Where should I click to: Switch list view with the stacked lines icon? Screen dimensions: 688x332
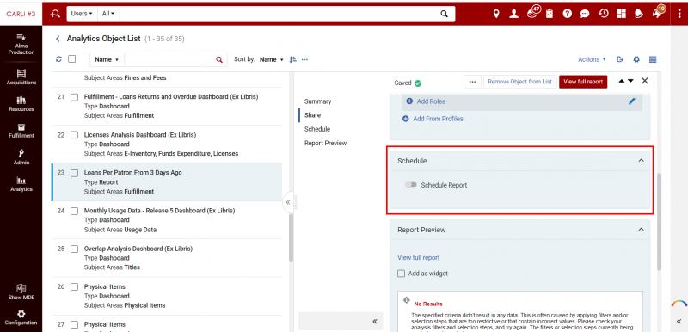point(653,59)
